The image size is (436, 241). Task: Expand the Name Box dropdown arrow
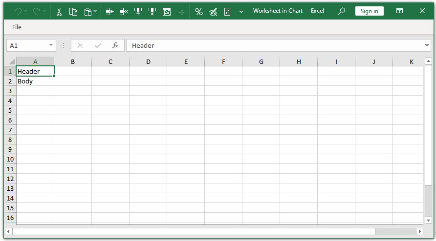[x=51, y=45]
